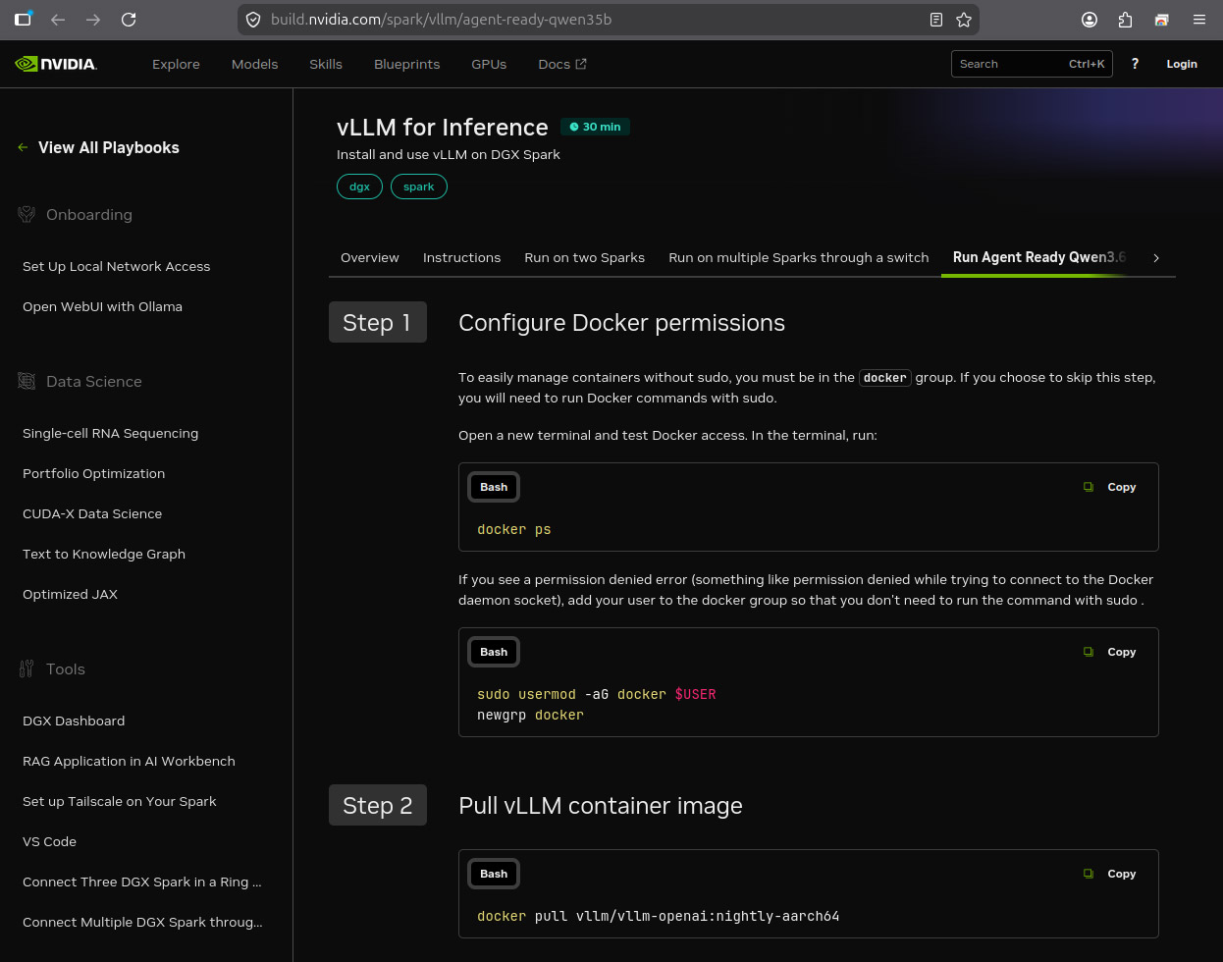Click the dgx tag

(x=359, y=187)
